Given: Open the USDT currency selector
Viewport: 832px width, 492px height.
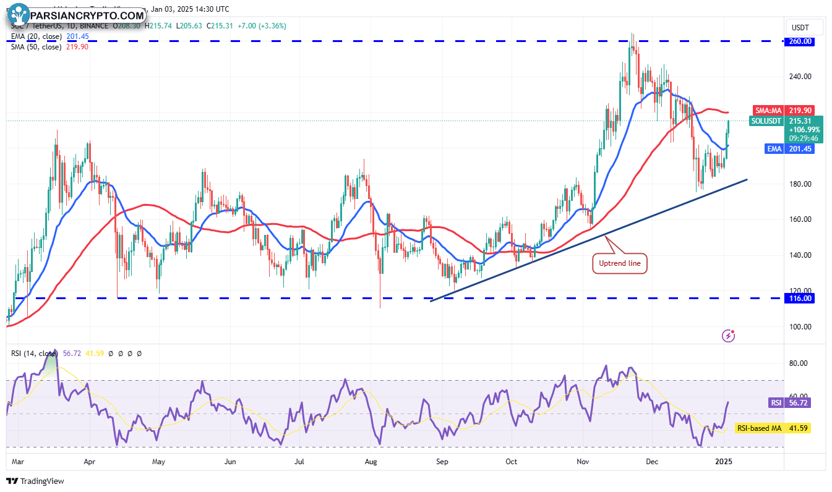Looking at the screenshot, I should 805,27.
